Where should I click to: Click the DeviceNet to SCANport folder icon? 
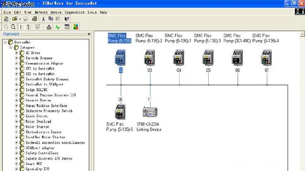pyautogui.click(x=22, y=85)
